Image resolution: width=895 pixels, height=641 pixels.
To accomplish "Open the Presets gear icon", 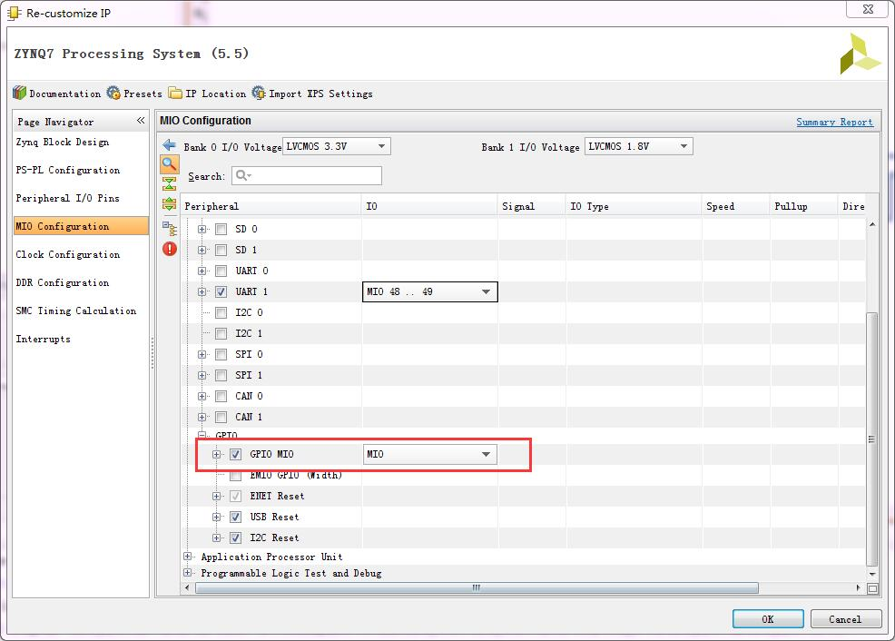I will pyautogui.click(x=113, y=93).
